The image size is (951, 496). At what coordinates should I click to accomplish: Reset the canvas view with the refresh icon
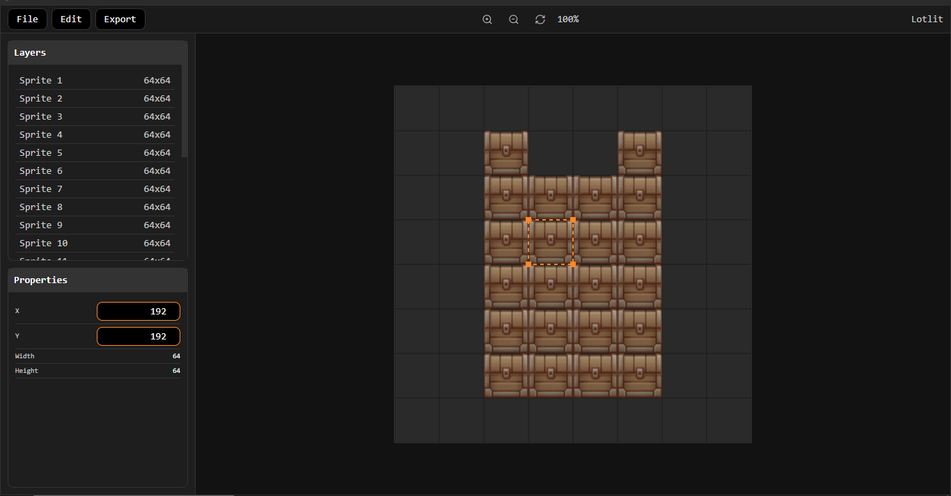click(540, 19)
